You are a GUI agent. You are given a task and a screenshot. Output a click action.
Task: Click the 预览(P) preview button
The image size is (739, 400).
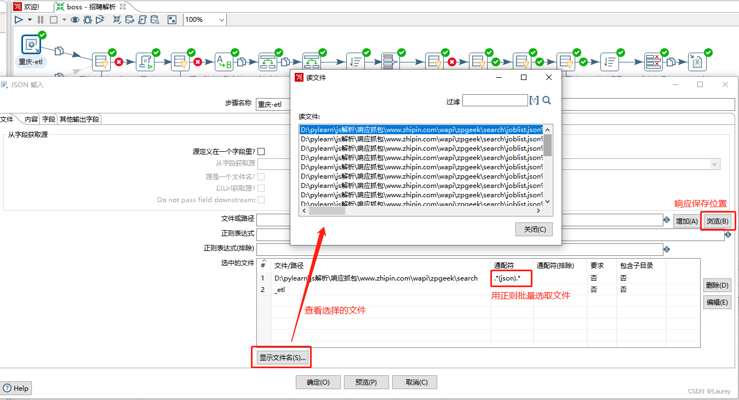tap(366, 382)
